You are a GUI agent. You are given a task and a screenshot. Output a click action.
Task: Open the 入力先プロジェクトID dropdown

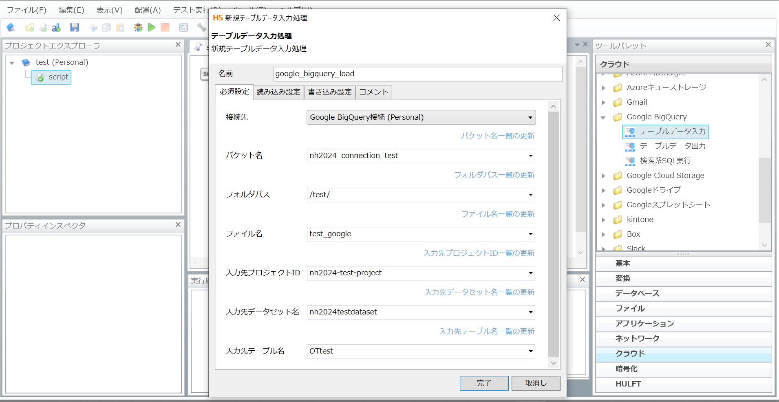pos(530,273)
